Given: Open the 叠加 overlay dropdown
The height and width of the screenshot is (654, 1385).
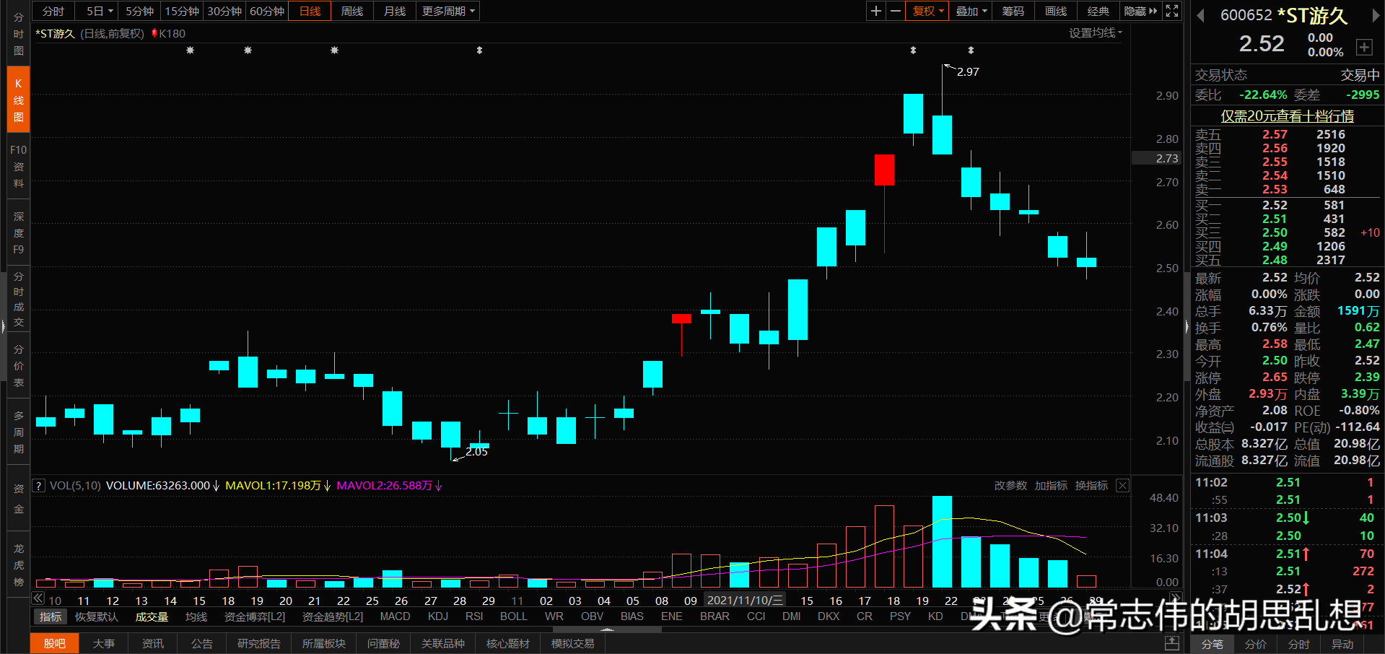Looking at the screenshot, I should click(970, 11).
